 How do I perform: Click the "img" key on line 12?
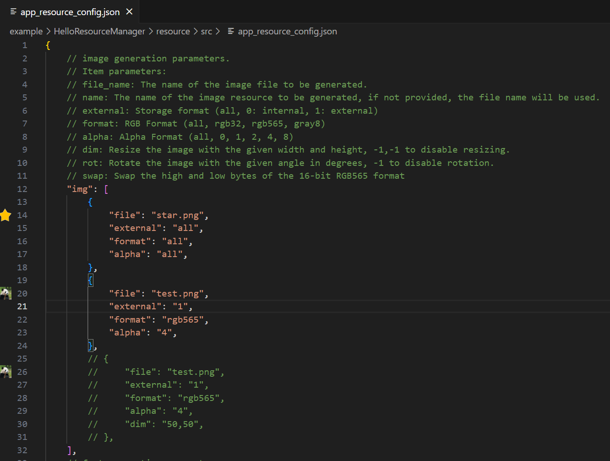tap(80, 189)
